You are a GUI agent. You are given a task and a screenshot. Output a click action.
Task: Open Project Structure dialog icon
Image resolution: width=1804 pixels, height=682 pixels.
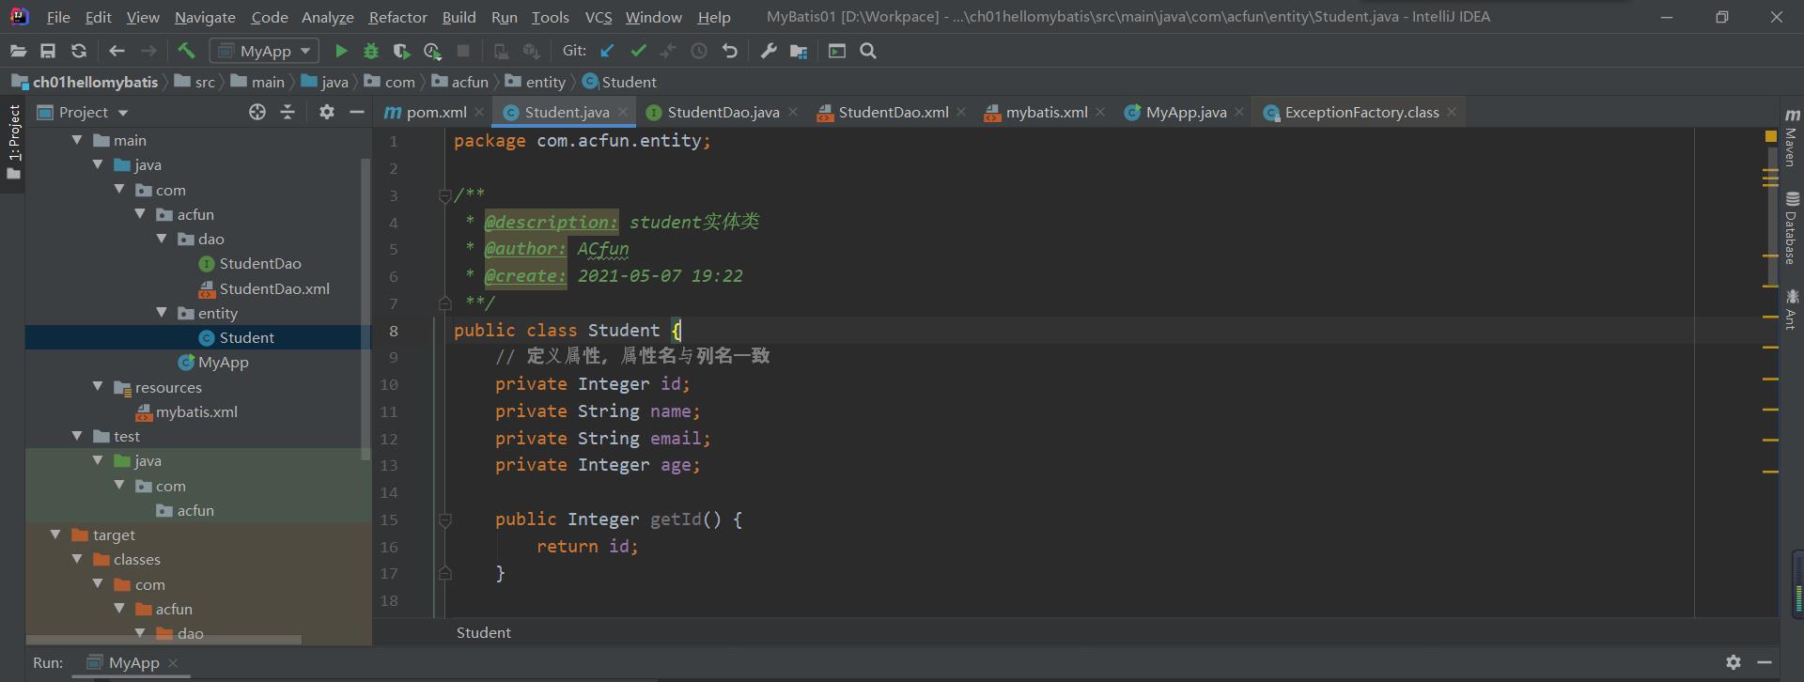[x=799, y=51]
